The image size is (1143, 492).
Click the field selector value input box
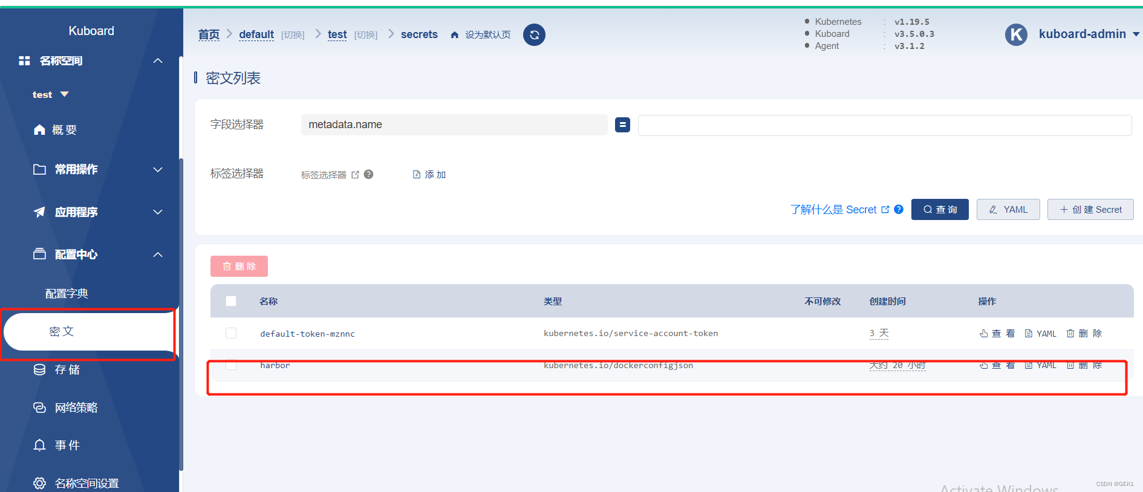pos(885,125)
